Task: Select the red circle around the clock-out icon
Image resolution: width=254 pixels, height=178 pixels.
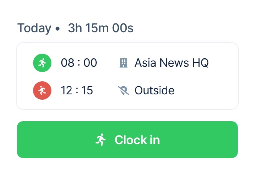Action: coord(42,90)
